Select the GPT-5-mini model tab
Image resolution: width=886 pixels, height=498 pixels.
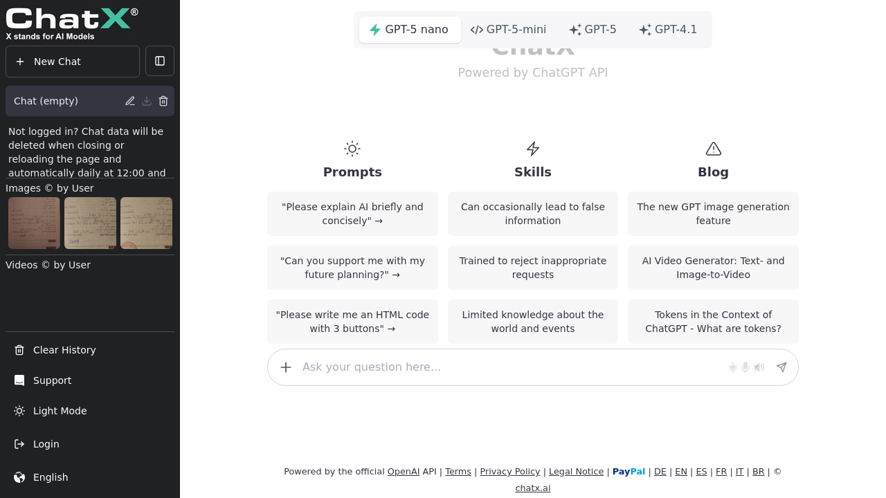(x=509, y=30)
